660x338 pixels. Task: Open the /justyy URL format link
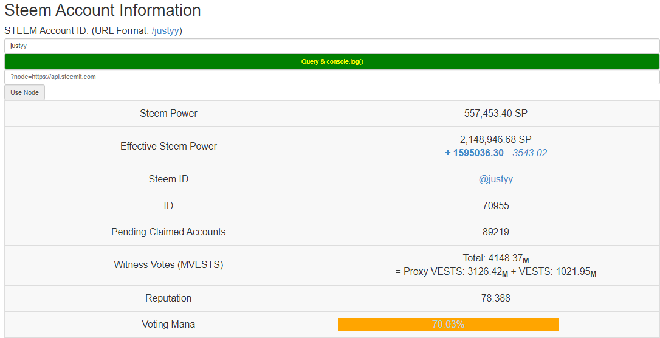[165, 31]
